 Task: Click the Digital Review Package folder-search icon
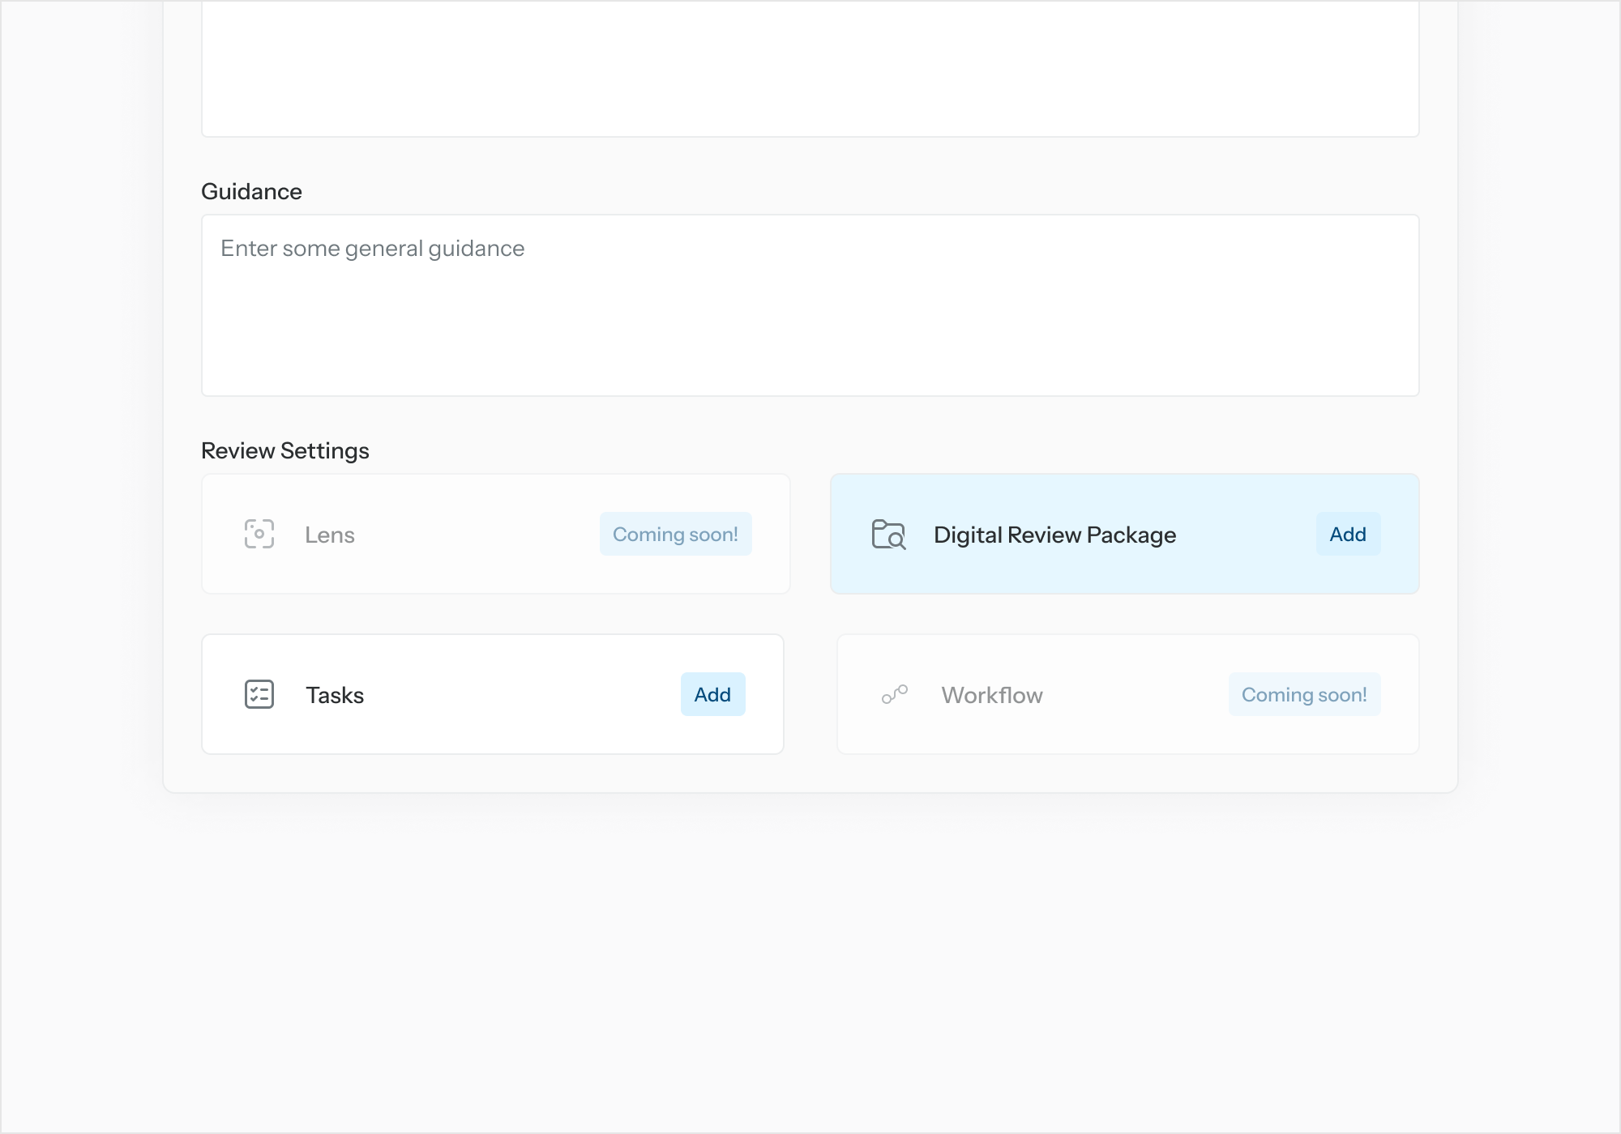(888, 535)
